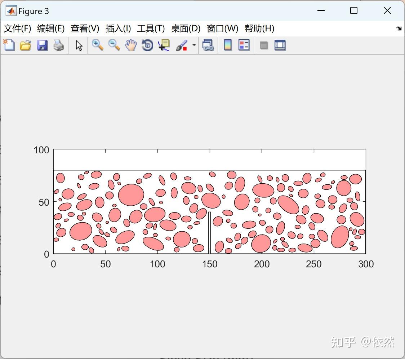
Task: Click the New Figure toolbar icon
Action: pyautogui.click(x=9, y=45)
